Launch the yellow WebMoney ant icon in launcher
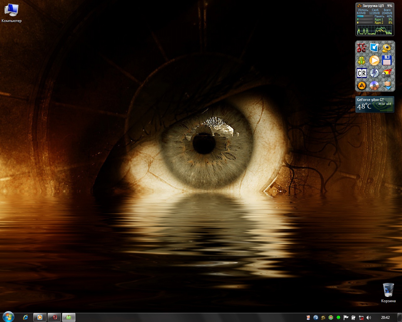 click(x=387, y=48)
